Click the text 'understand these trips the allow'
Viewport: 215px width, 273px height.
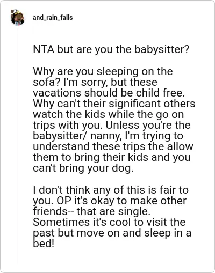[113, 146]
